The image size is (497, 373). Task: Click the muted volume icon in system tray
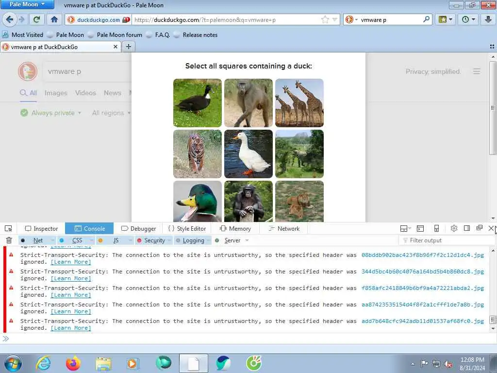pyautogui.click(x=448, y=364)
